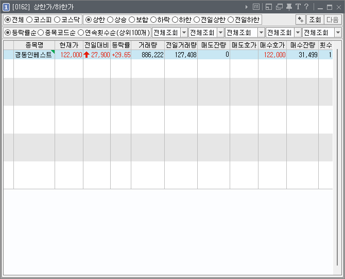The width and height of the screenshot is (345, 279).
Task: Close the 상한가/하한가 window
Action: click(x=339, y=7)
